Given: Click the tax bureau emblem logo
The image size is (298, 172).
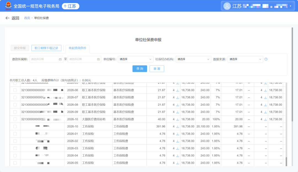Looking at the screenshot, I should (x=8, y=6).
